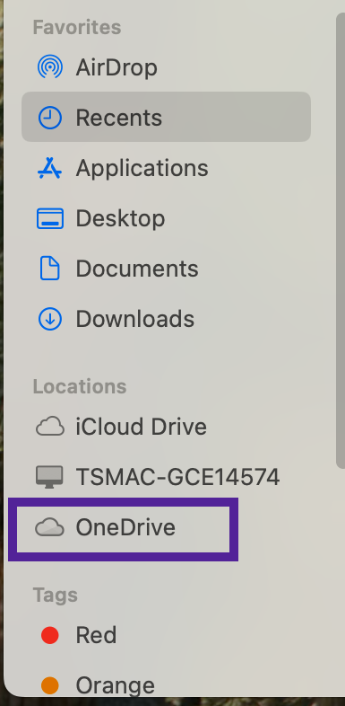Screen dimensions: 345x706
Task: Collapse the Locations section header
Action: (x=80, y=387)
